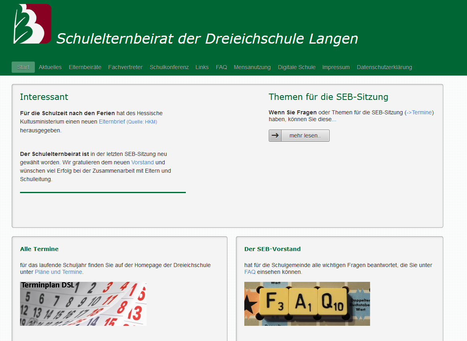Open the Fachvertreter section
467x341 pixels.
125,67
